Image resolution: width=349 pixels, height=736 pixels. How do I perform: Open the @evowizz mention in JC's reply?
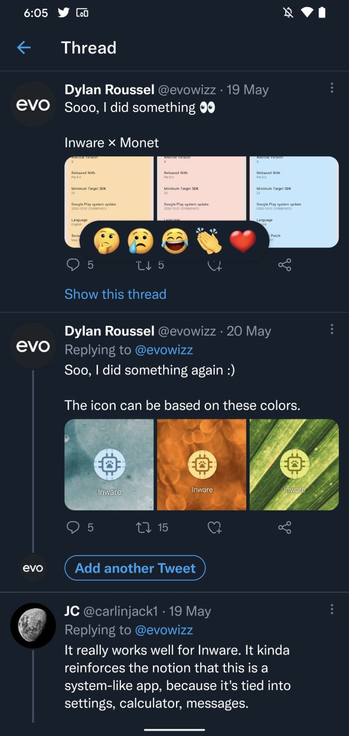[164, 630]
